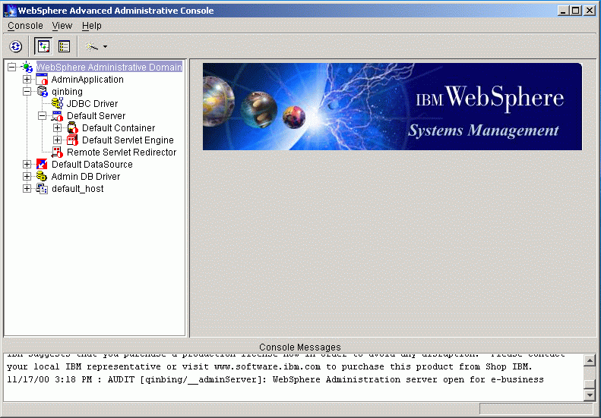The image size is (601, 418).
Task: Click the Default DataSource icon
Action: (42, 164)
